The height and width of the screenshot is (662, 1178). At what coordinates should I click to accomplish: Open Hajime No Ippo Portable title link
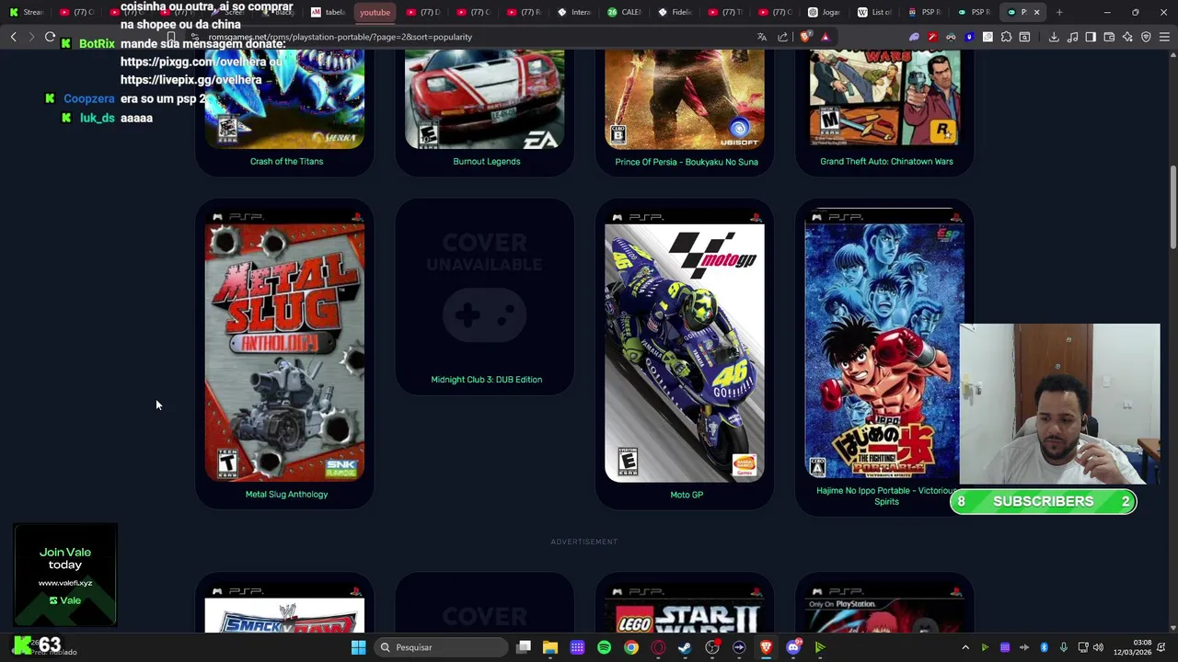point(886,496)
